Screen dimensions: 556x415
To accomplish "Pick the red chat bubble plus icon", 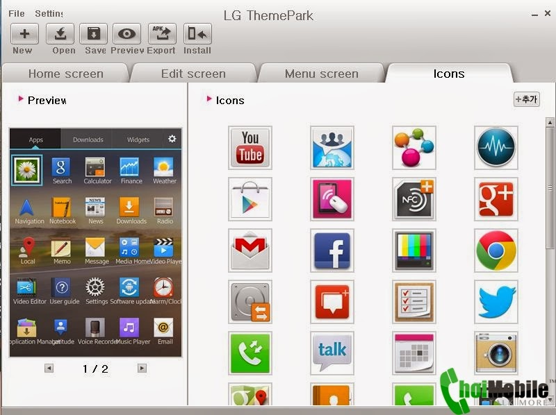I will click(x=332, y=302).
